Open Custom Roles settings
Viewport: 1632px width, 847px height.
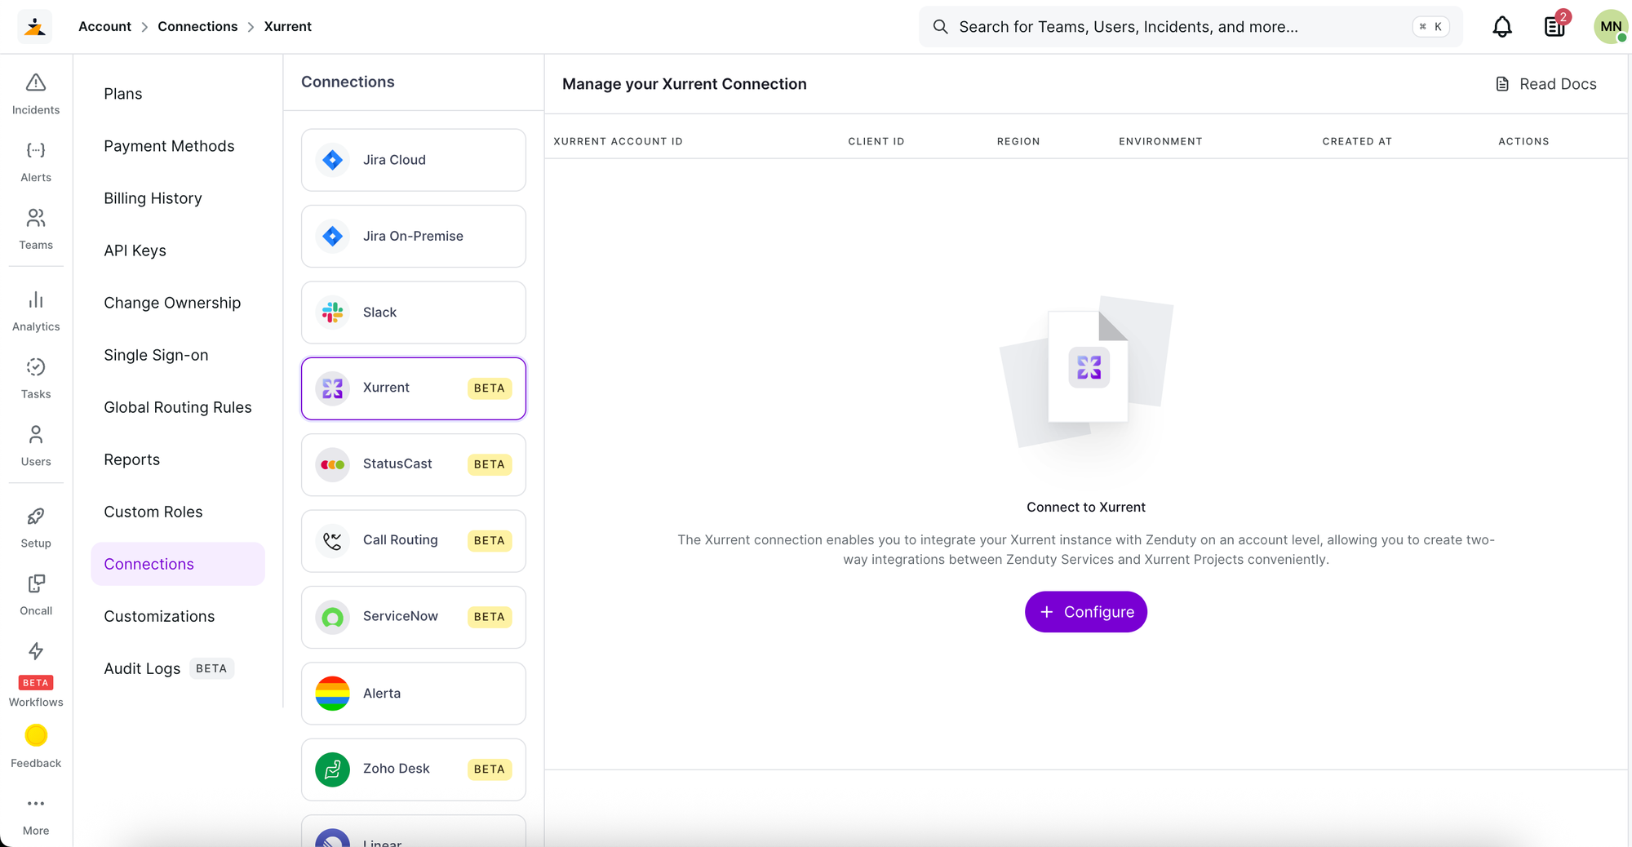click(x=153, y=512)
